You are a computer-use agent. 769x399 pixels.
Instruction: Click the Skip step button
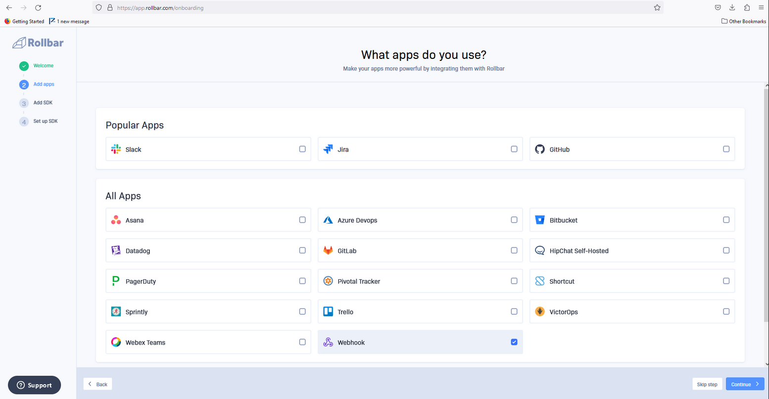pos(707,384)
